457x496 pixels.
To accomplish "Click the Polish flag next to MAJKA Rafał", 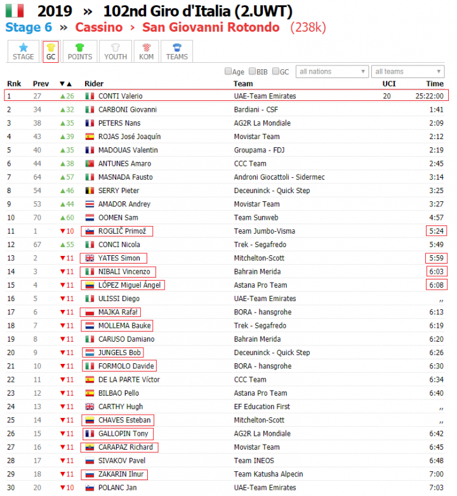I will (89, 312).
